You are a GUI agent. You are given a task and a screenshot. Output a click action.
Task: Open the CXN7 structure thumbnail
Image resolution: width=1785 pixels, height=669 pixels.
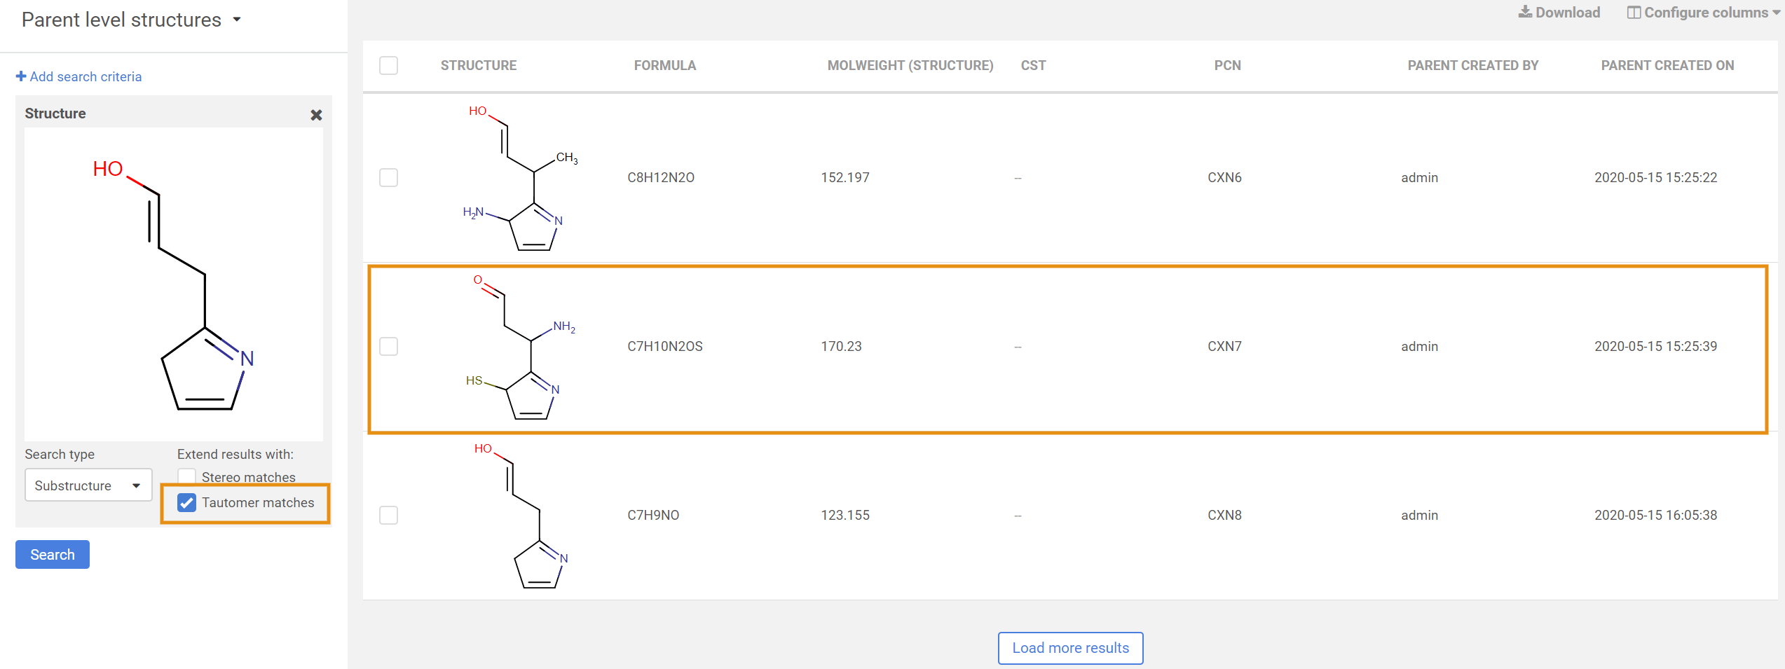pos(521,347)
